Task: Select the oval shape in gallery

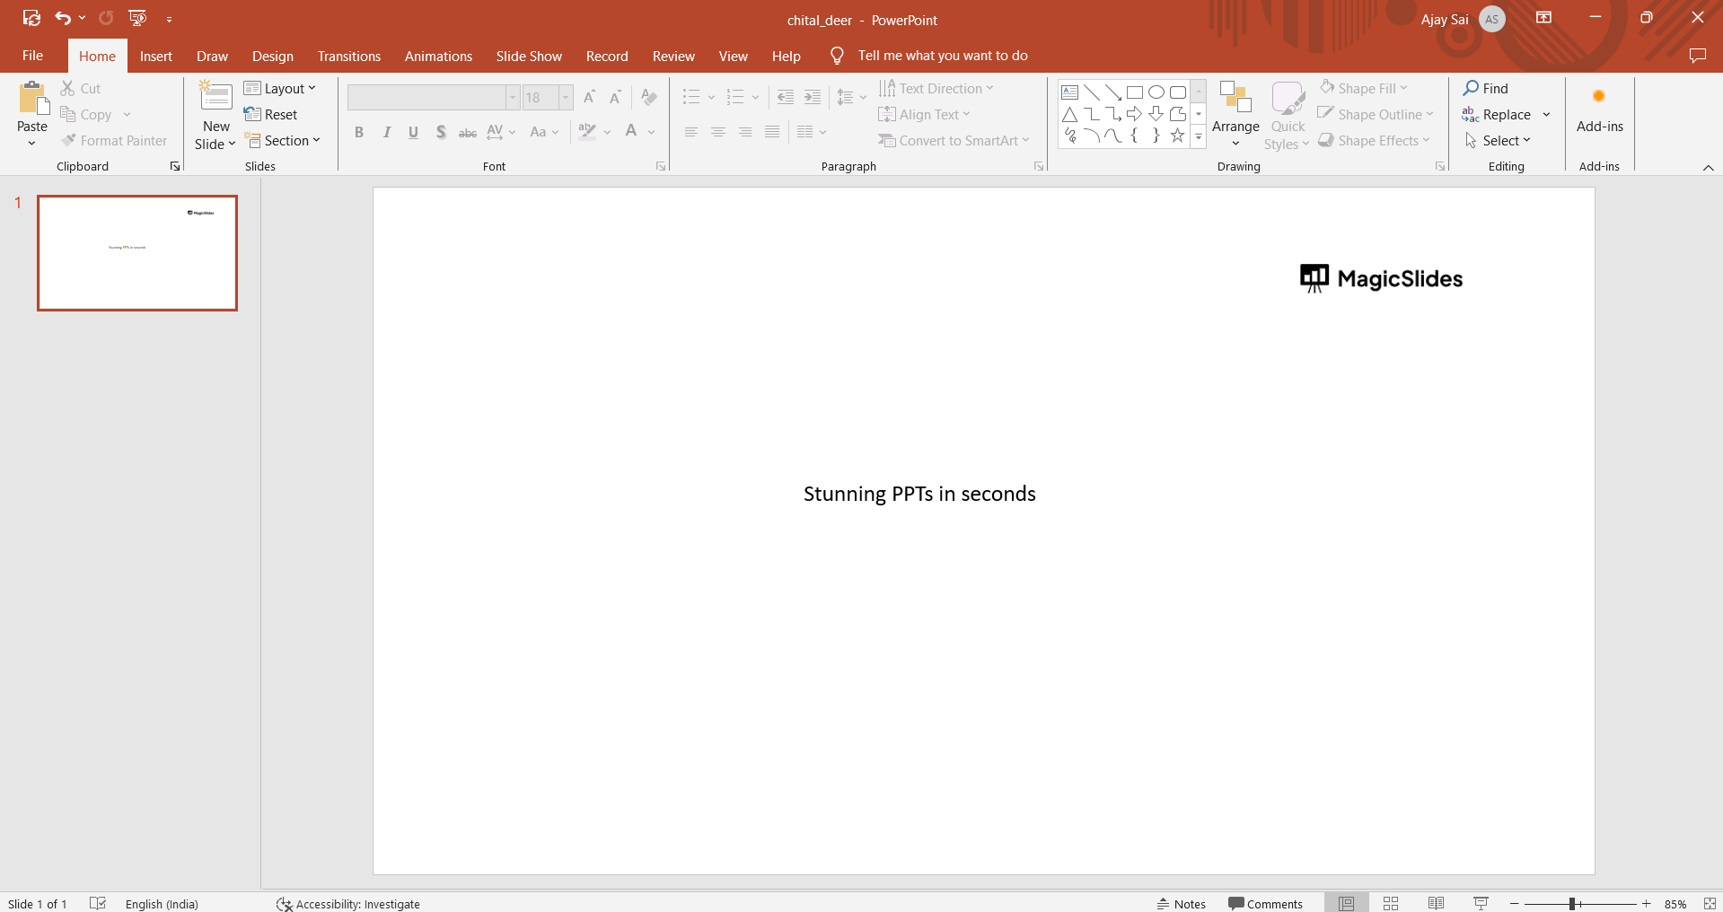Action: pyautogui.click(x=1156, y=92)
